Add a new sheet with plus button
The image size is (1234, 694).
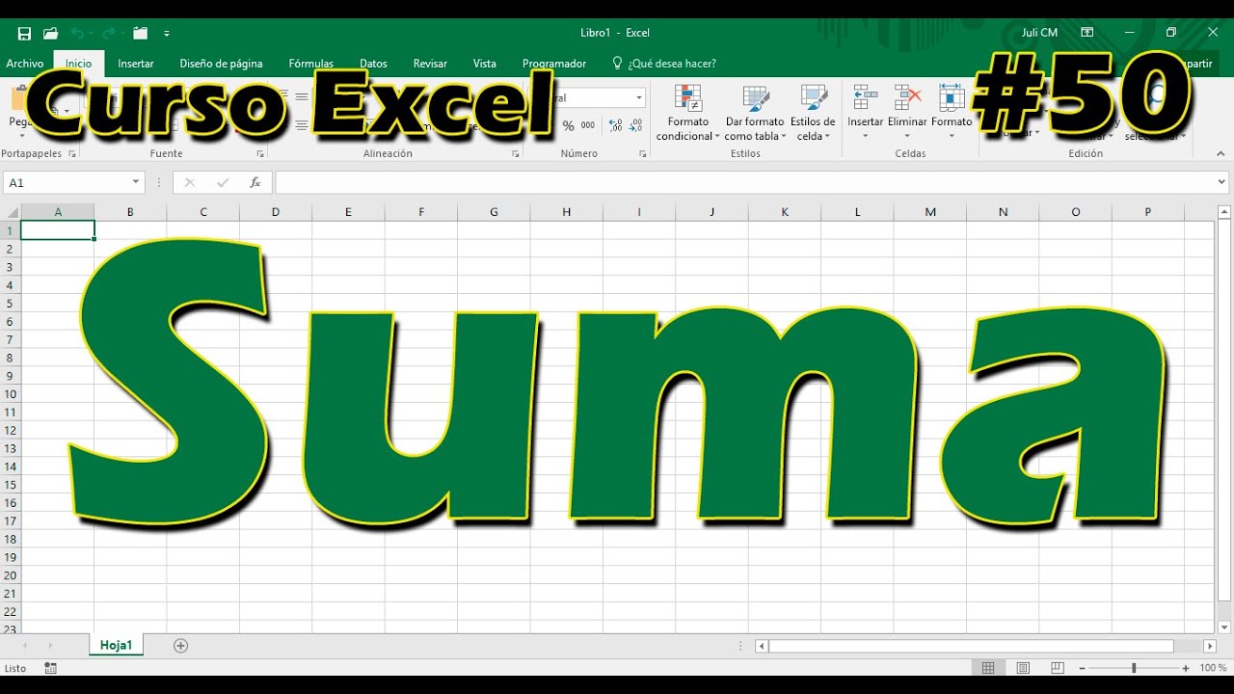click(x=180, y=646)
